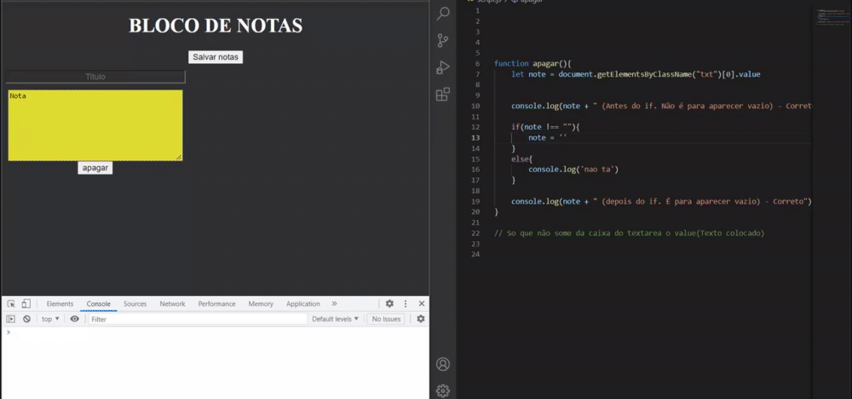Click the apagar button
The height and width of the screenshot is (399, 852).
pos(95,168)
